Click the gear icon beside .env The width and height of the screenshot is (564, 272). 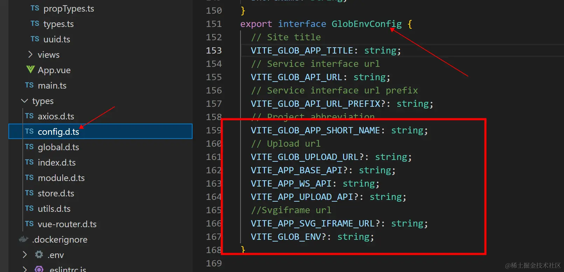pyautogui.click(x=39, y=254)
